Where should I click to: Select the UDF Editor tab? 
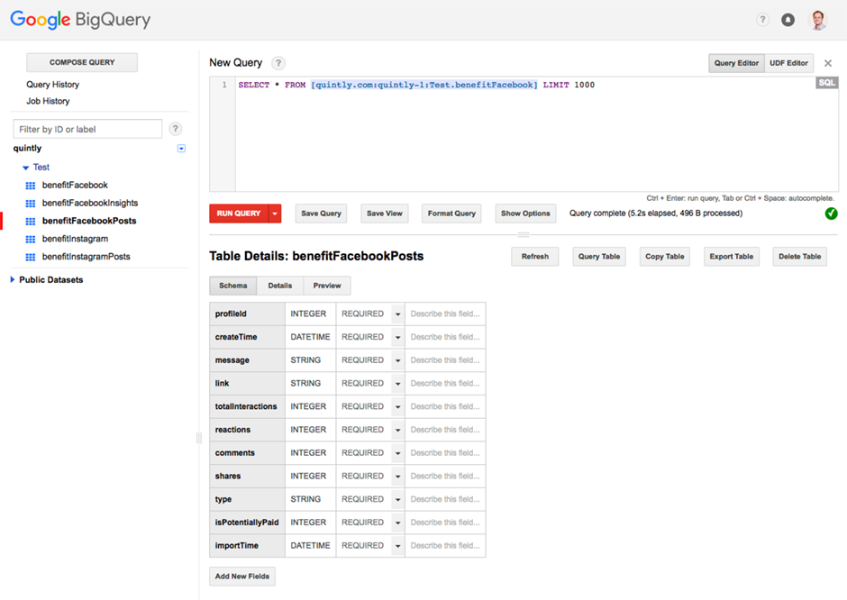pos(788,63)
